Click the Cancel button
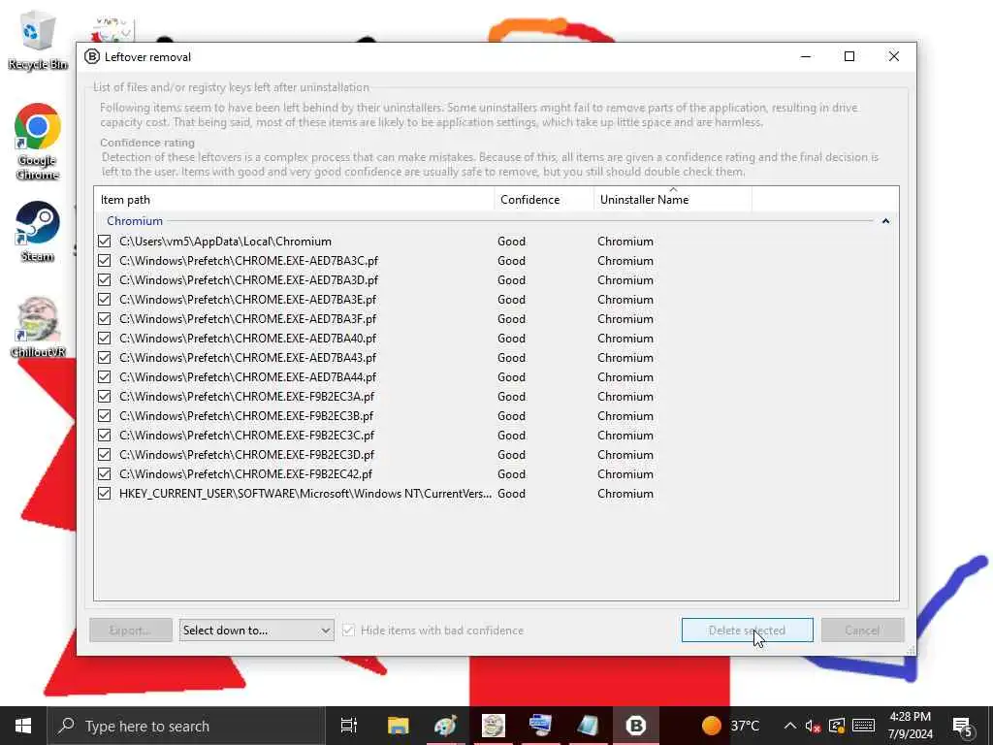 862,631
